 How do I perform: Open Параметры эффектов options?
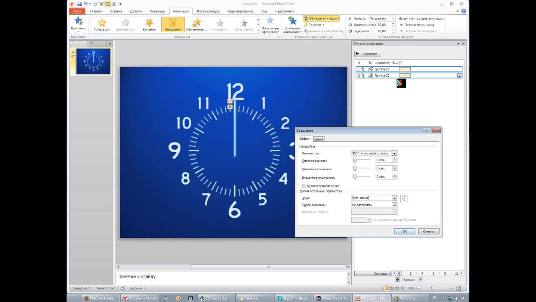pos(270,25)
